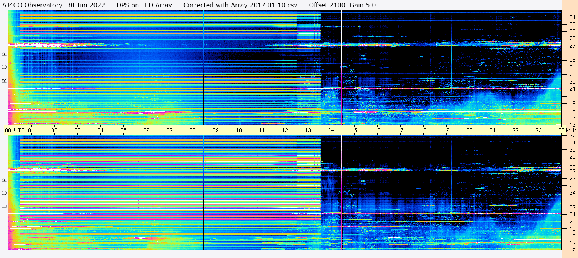The height and width of the screenshot is (258, 578).
Task: Select the 'Offset 2100' header value
Action: click(327, 5)
